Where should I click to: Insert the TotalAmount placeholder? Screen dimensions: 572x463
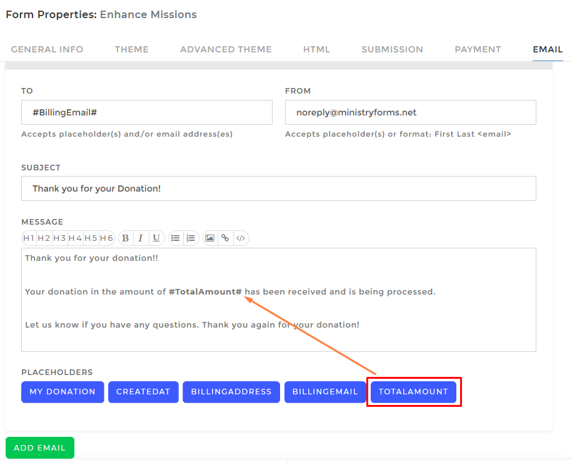coord(413,392)
